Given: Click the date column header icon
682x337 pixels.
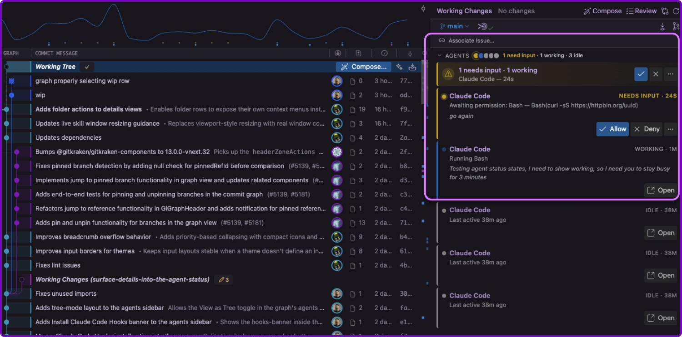Looking at the screenshot, I should 384,54.
